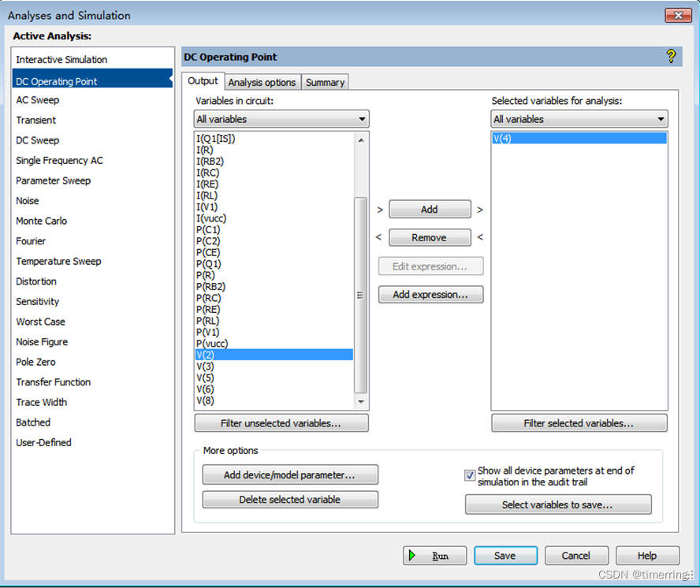Viewport: 700px width, 588px height.
Task: Choose Worst Case analysis
Action: pos(92,322)
